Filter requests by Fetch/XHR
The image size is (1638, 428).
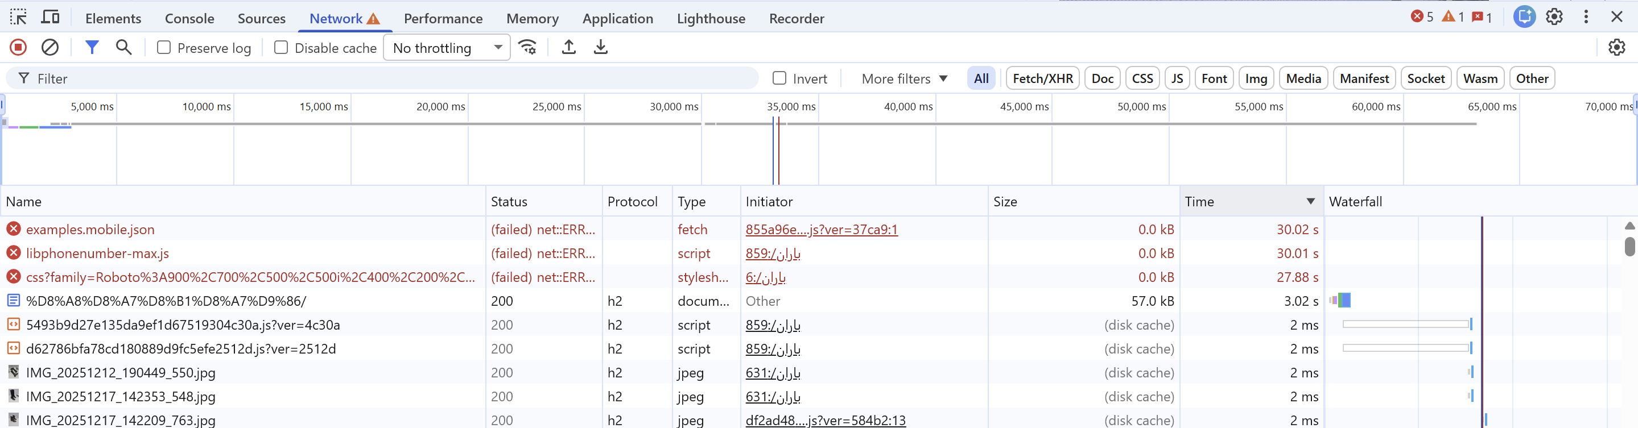(1042, 79)
